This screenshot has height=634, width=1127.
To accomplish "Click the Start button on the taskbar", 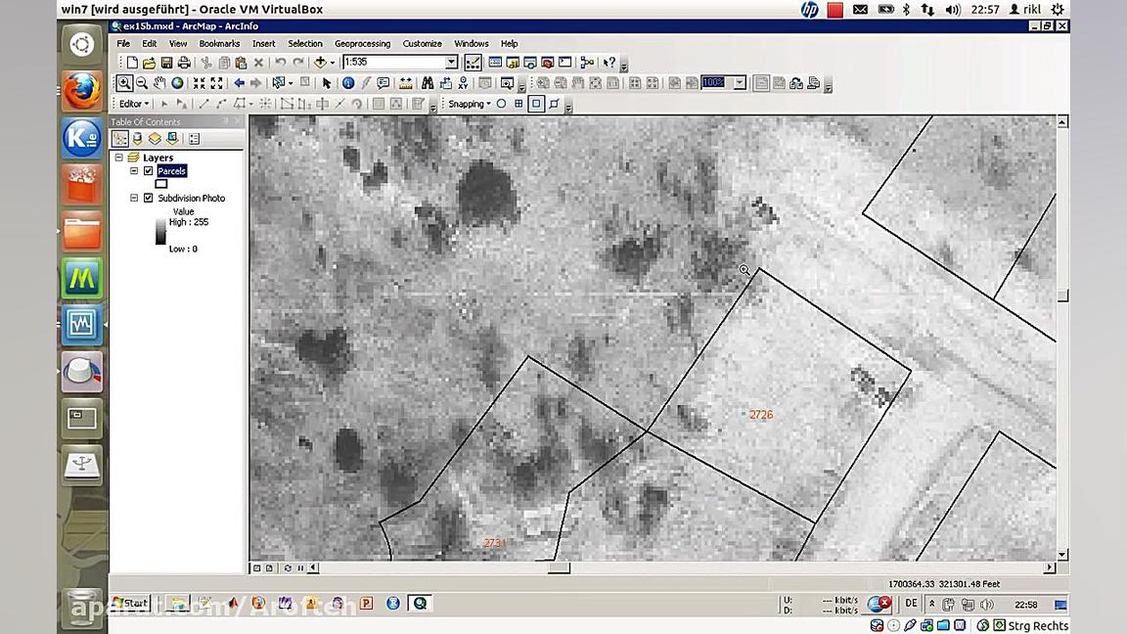I will click(130, 603).
